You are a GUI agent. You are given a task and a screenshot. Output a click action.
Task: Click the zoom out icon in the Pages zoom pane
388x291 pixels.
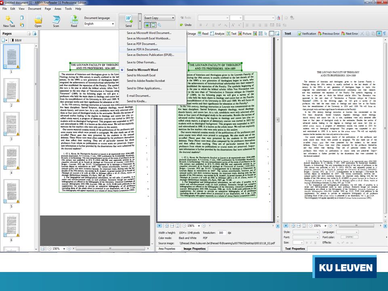(x=49, y=249)
